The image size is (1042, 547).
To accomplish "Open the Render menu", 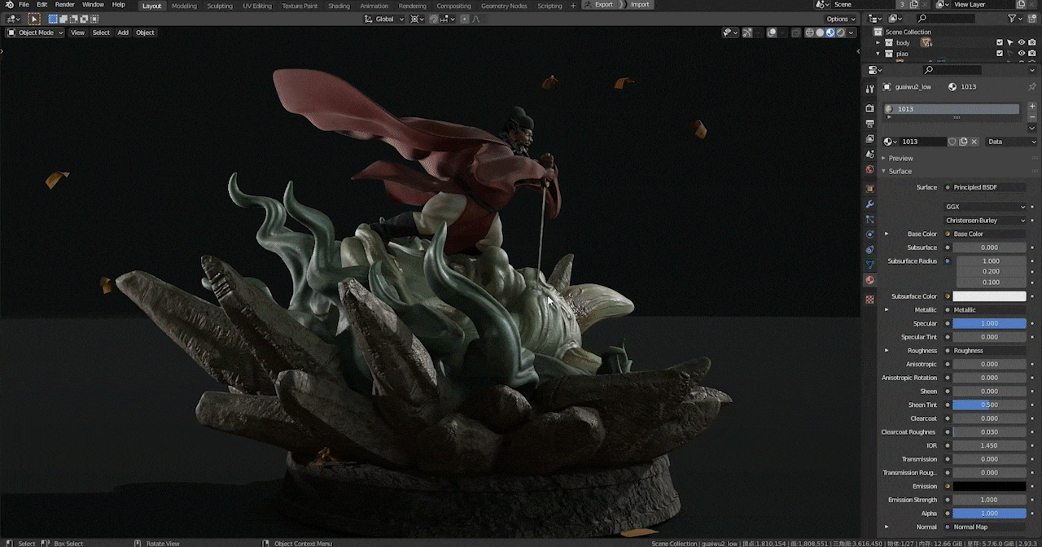I will click(x=64, y=5).
